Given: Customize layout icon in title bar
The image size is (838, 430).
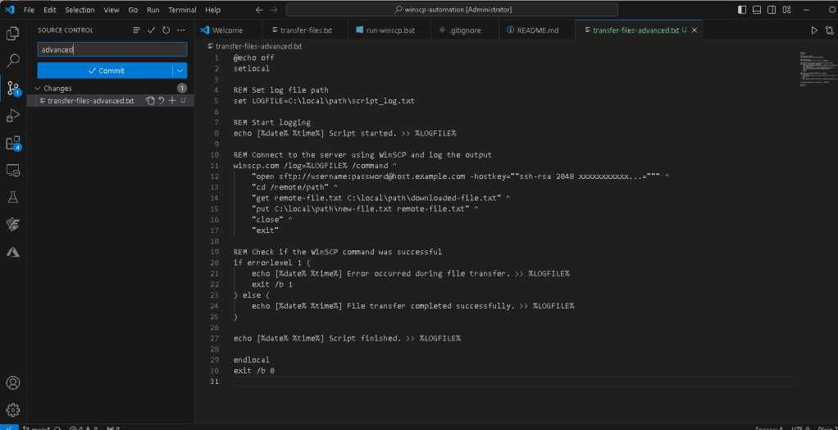Looking at the screenshot, I should coord(786,10).
